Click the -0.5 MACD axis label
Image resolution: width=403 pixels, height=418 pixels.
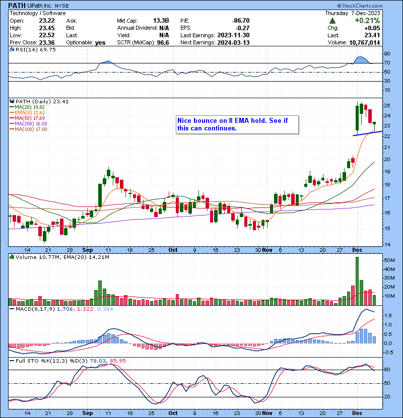[388, 353]
